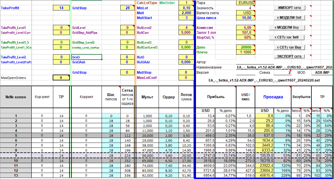
Task: Click the TakeProffit_Level1 label
Action: pos(13,28)
